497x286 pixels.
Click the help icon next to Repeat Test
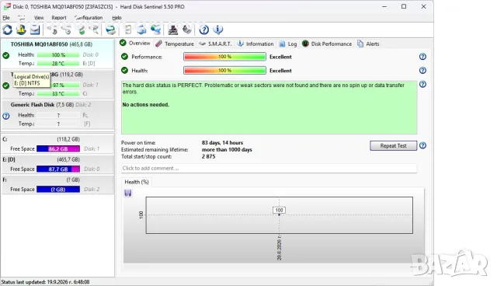click(x=422, y=145)
